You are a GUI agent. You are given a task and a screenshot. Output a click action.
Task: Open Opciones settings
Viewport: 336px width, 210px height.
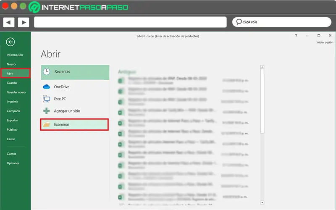pos(13,163)
